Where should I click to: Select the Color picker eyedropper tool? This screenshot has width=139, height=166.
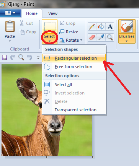pos(101,37)
